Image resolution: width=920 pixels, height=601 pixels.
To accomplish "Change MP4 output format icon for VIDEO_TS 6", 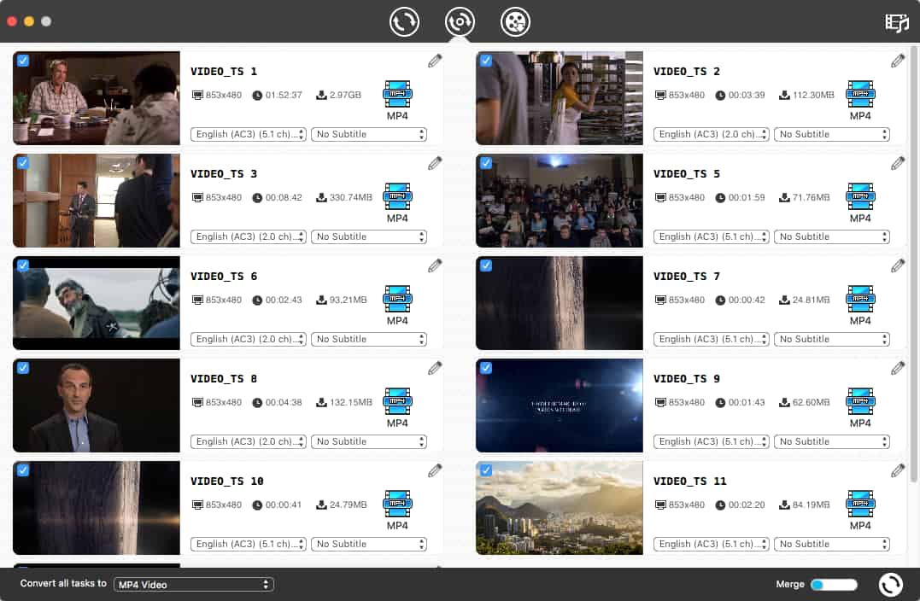I will pos(397,299).
